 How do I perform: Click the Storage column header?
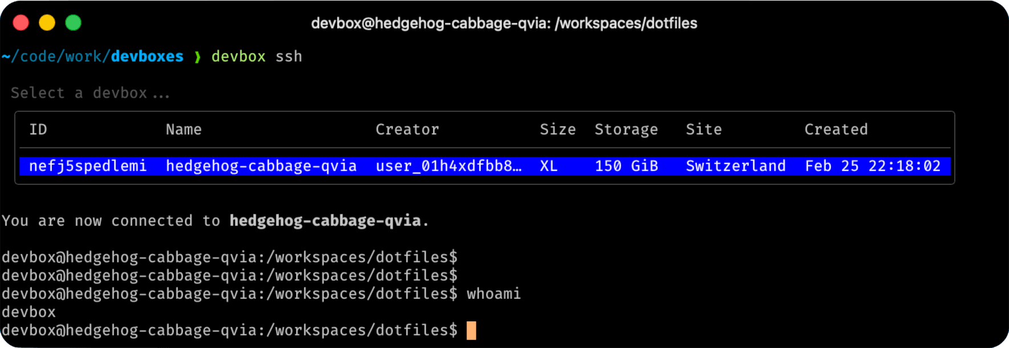(626, 130)
